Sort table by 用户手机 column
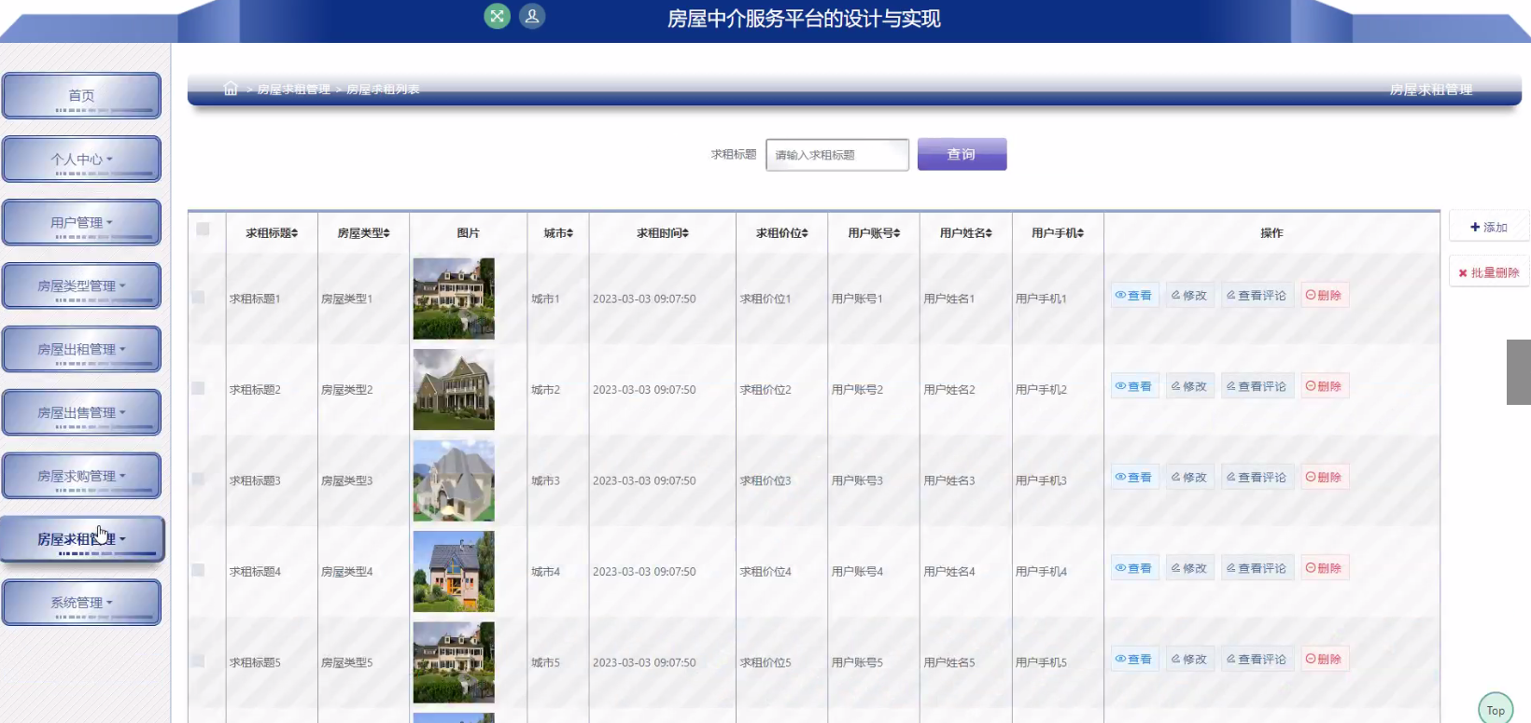The width and height of the screenshot is (1531, 723). [1057, 233]
